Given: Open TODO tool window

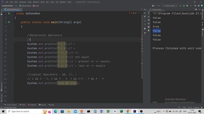Looking at the screenshot, I should click(x=22, y=105).
